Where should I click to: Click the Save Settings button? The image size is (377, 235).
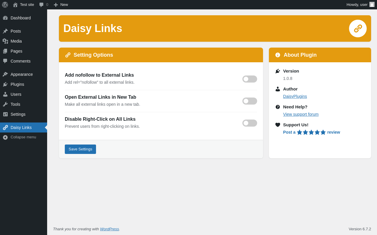(80, 149)
